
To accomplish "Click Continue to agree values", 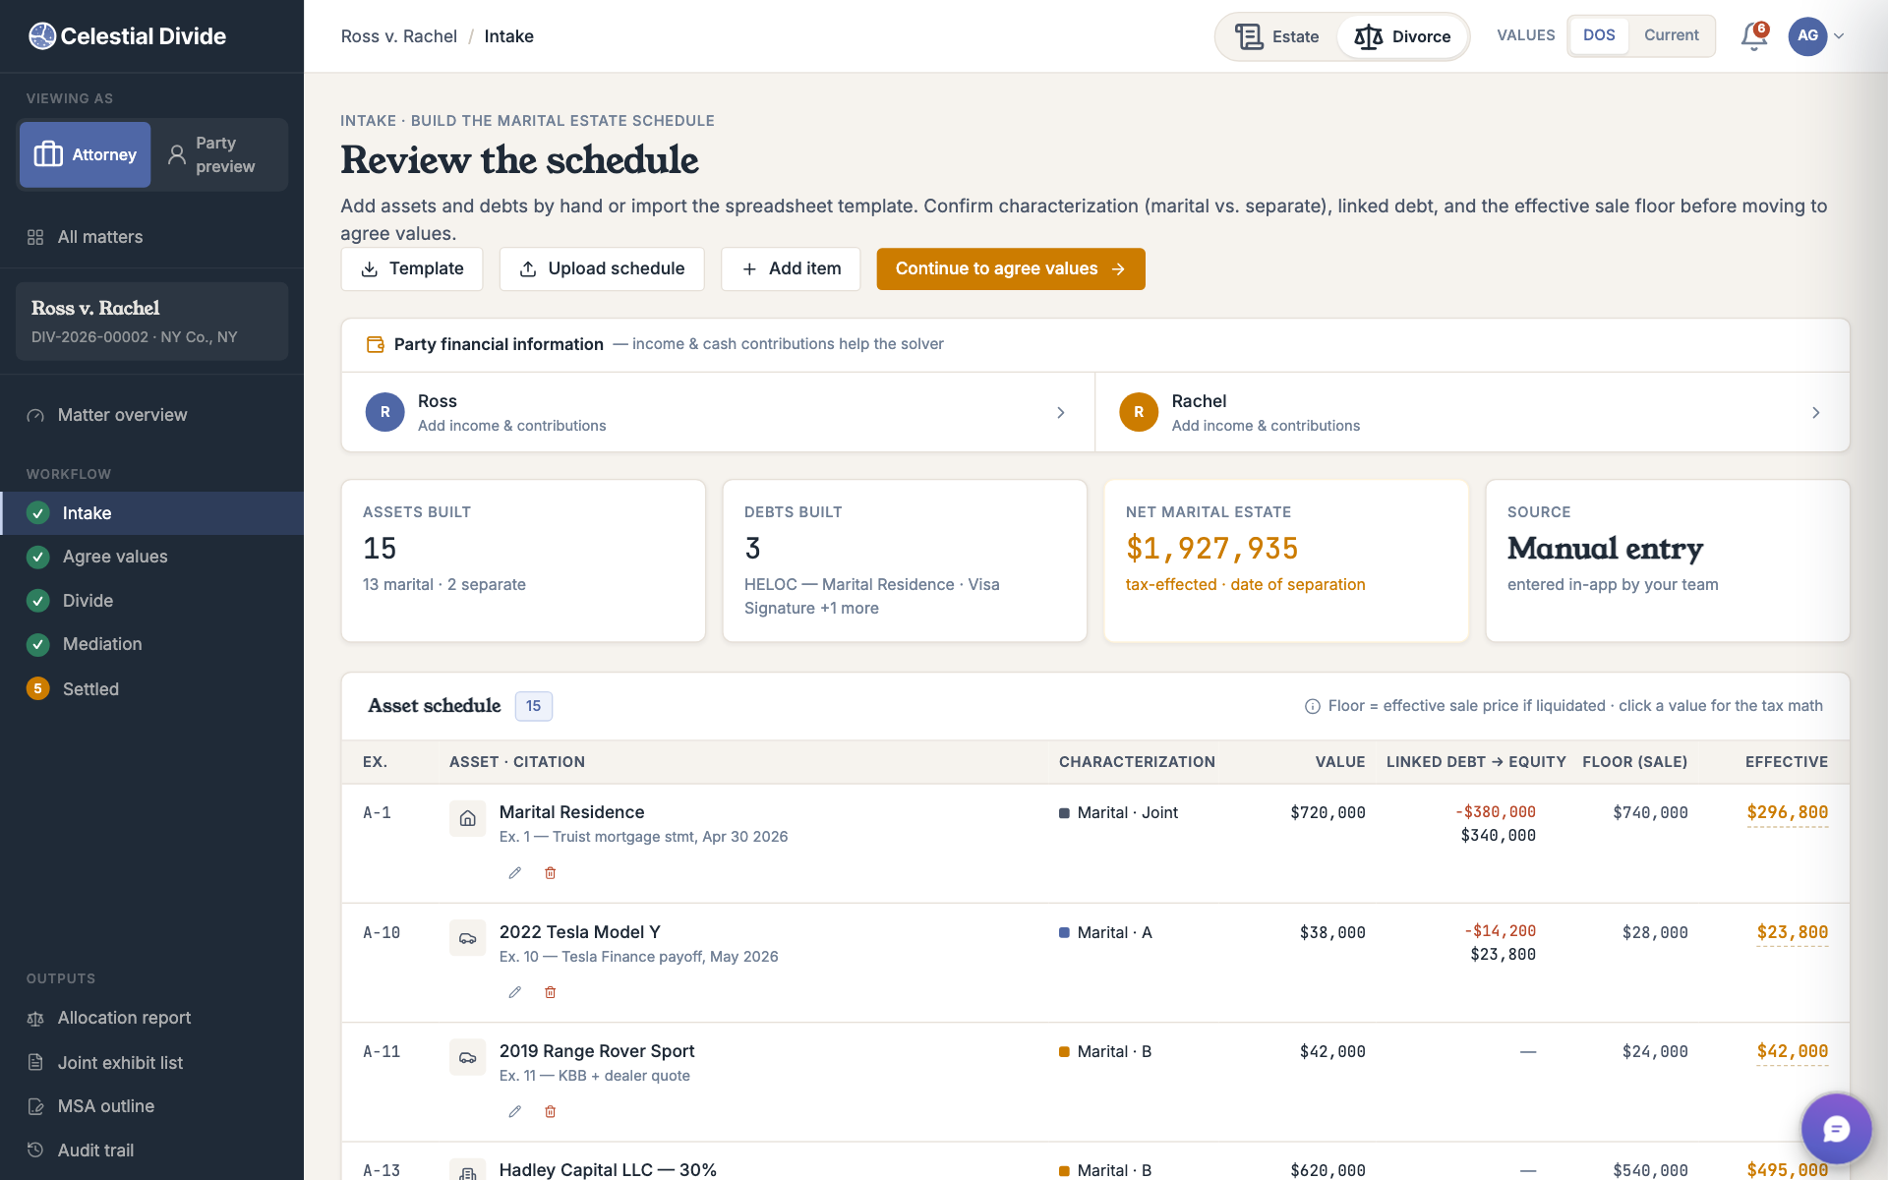I will (x=1011, y=269).
